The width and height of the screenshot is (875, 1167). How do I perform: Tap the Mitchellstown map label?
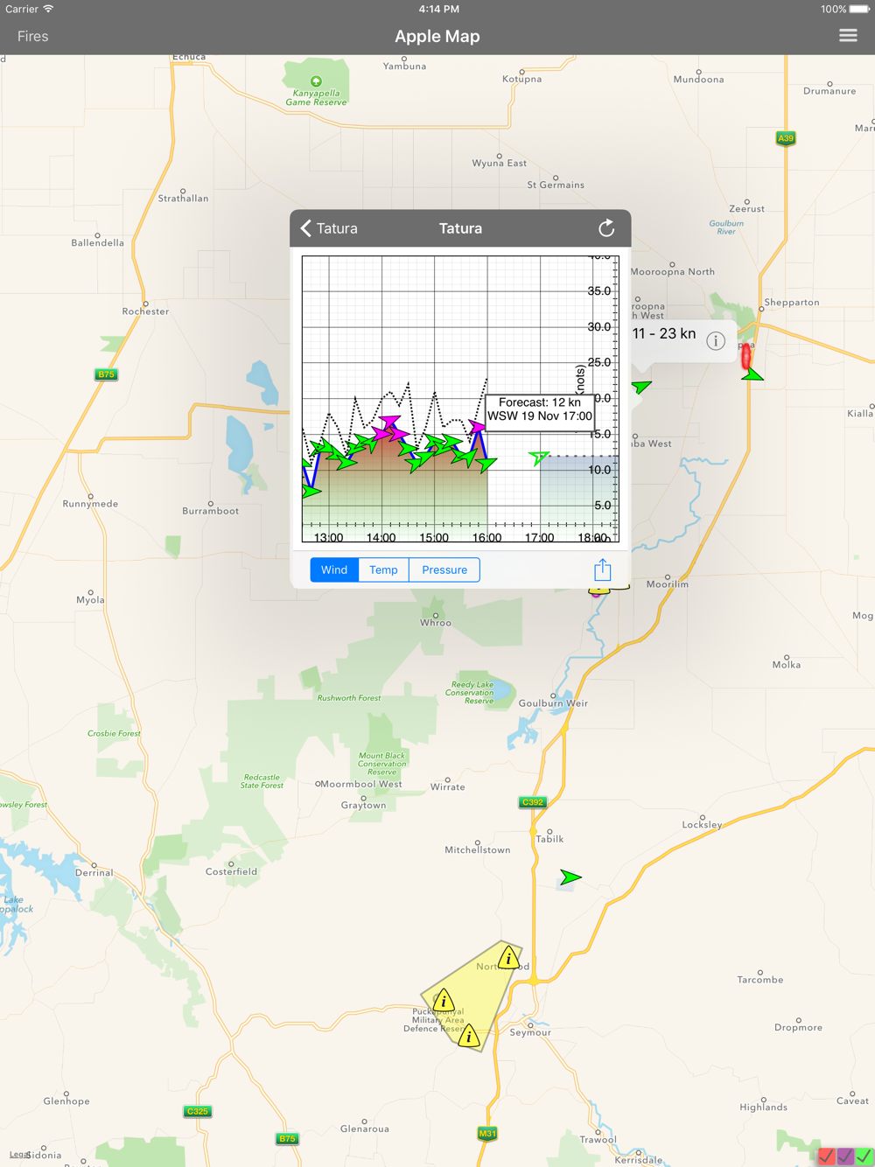click(478, 850)
